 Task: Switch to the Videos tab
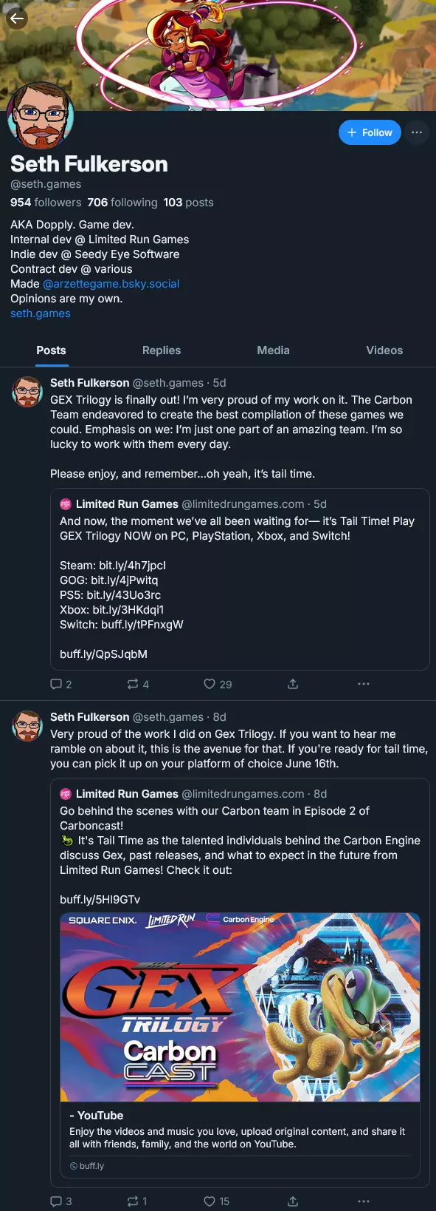tap(384, 350)
